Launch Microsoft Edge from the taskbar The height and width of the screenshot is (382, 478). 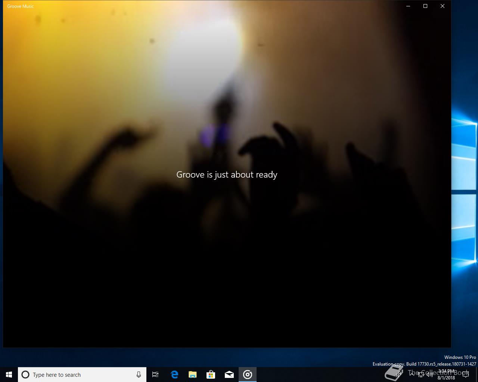174,375
